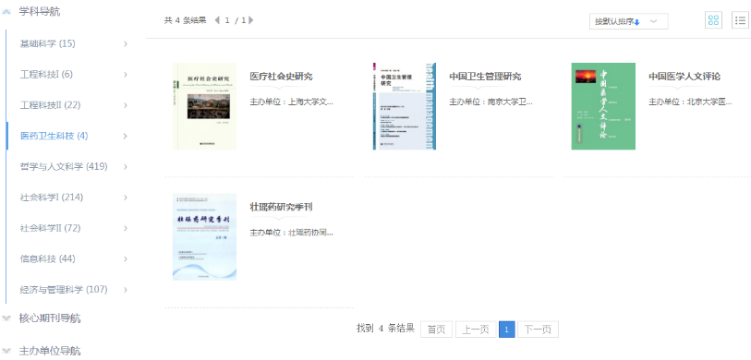This screenshot has width=751, height=360.
Task: Click 主办单位：壮瑶药协同... text
Action: point(291,233)
